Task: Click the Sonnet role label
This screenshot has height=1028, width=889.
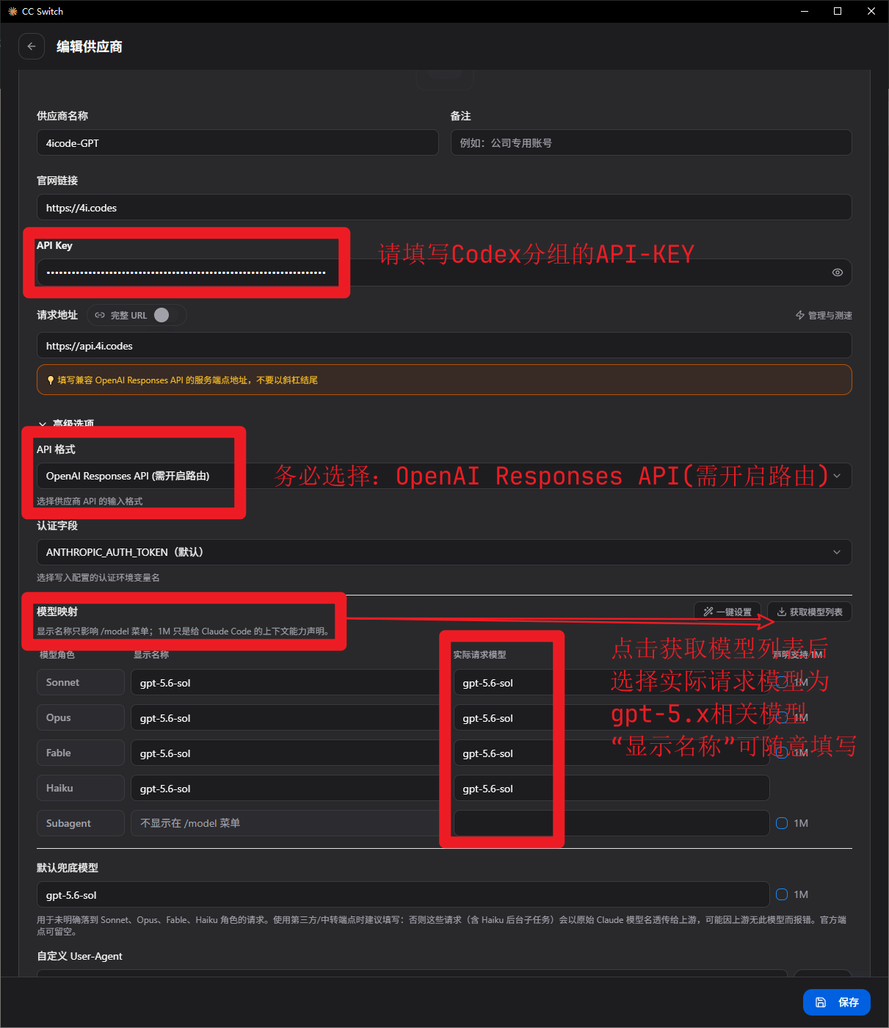Action: pos(81,682)
